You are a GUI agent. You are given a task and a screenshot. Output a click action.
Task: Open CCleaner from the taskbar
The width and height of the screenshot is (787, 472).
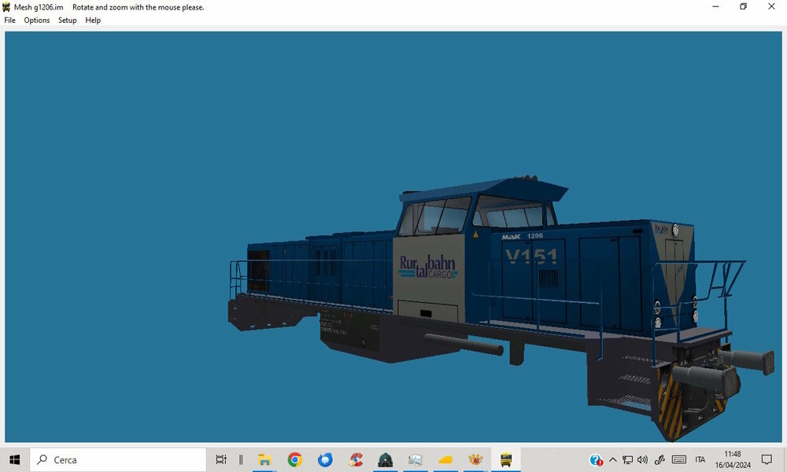[356, 459]
